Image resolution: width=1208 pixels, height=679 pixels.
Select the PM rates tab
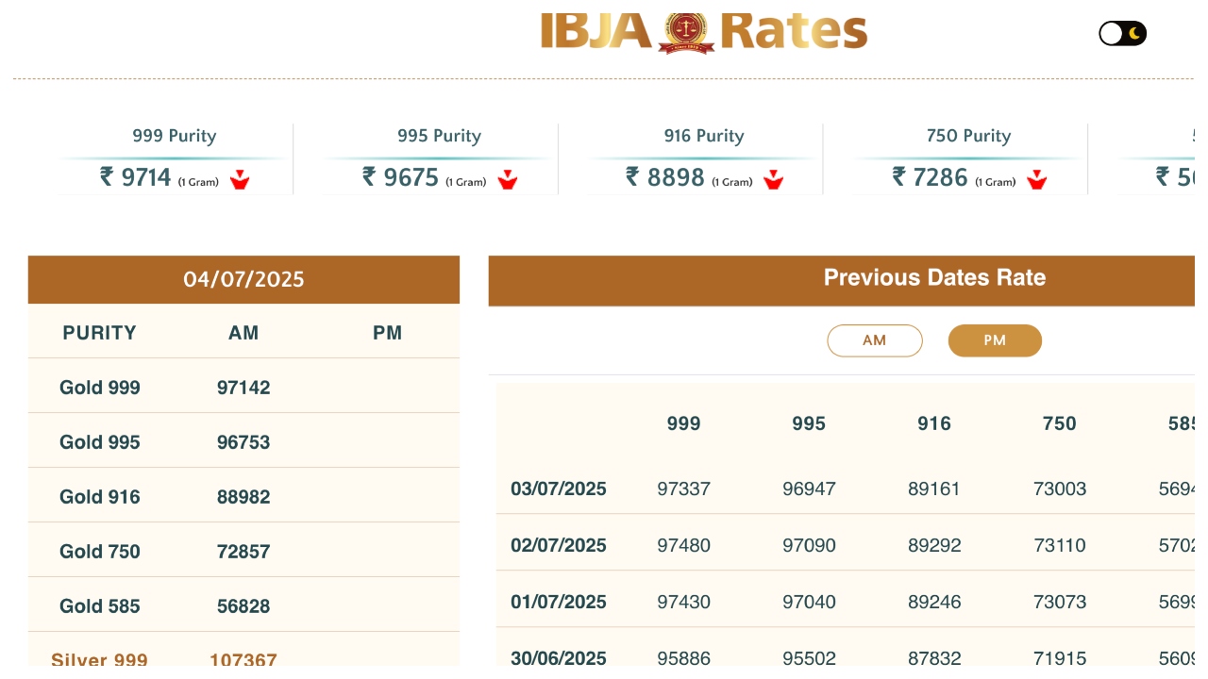pyautogui.click(x=995, y=340)
